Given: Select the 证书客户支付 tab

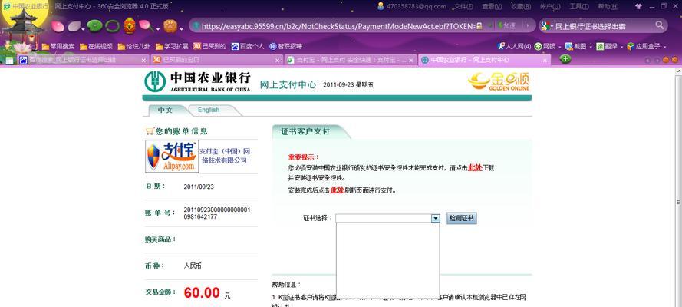Looking at the screenshot, I should pos(306,132).
